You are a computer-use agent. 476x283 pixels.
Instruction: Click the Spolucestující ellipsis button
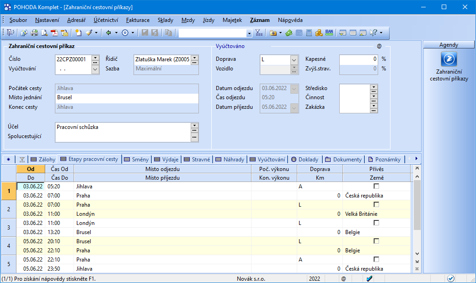(x=195, y=137)
